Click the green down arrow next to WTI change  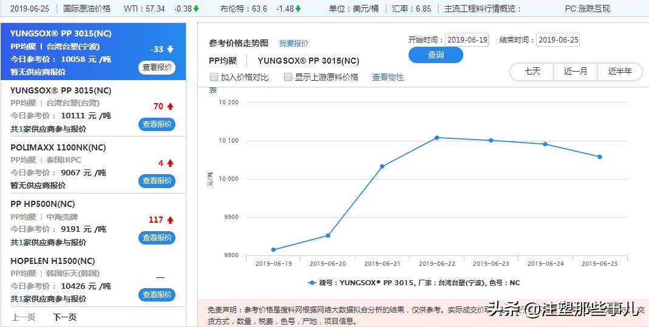click(196, 8)
